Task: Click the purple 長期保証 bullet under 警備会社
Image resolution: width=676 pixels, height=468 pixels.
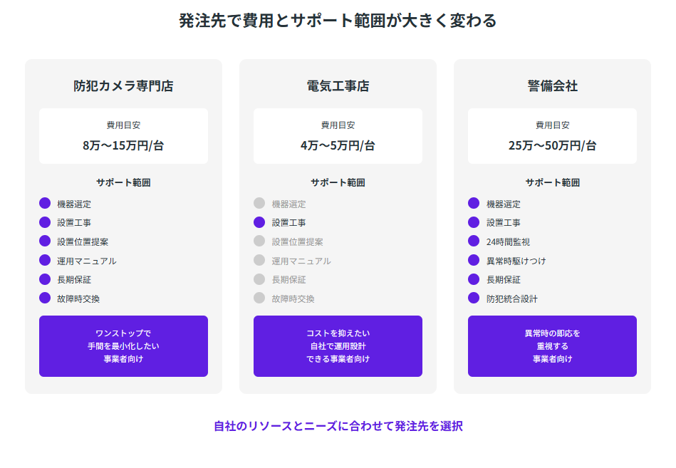Action: pyautogui.click(x=474, y=279)
